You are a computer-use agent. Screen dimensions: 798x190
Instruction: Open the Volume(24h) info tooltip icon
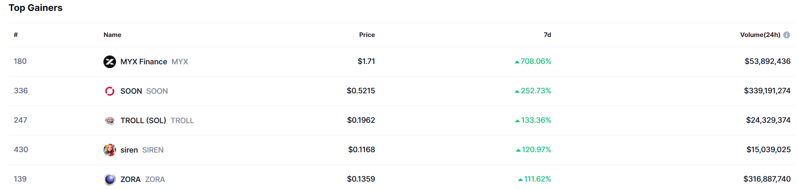pos(787,35)
